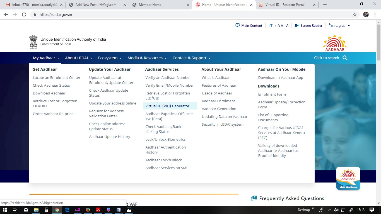Open Firefox from the taskbar
This screenshot has width=381, height=214.
88,210
